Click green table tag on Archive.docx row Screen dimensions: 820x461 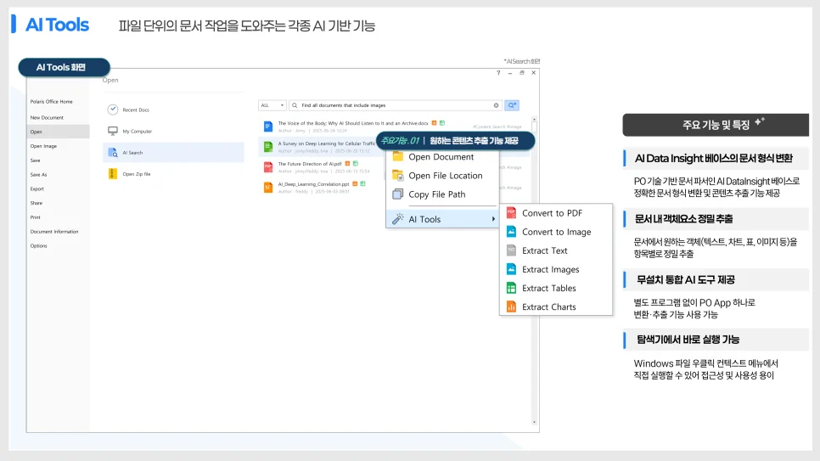[x=442, y=123]
